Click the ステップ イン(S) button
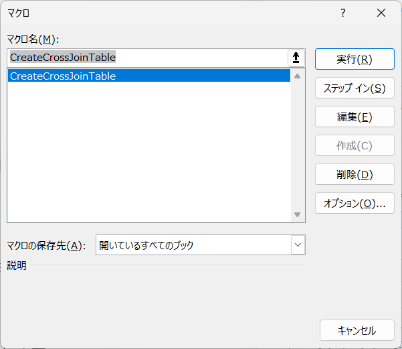 355,88
